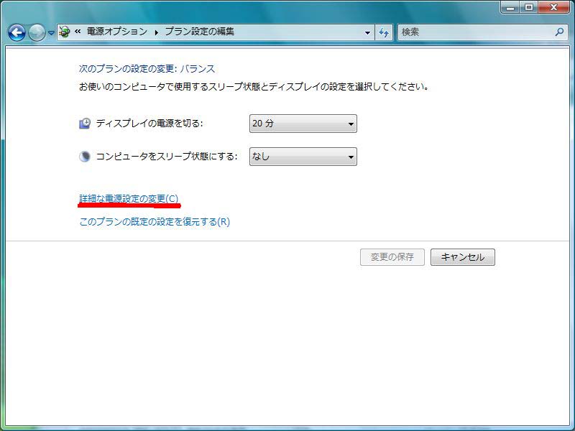Go back with the blue back arrow

[17, 32]
